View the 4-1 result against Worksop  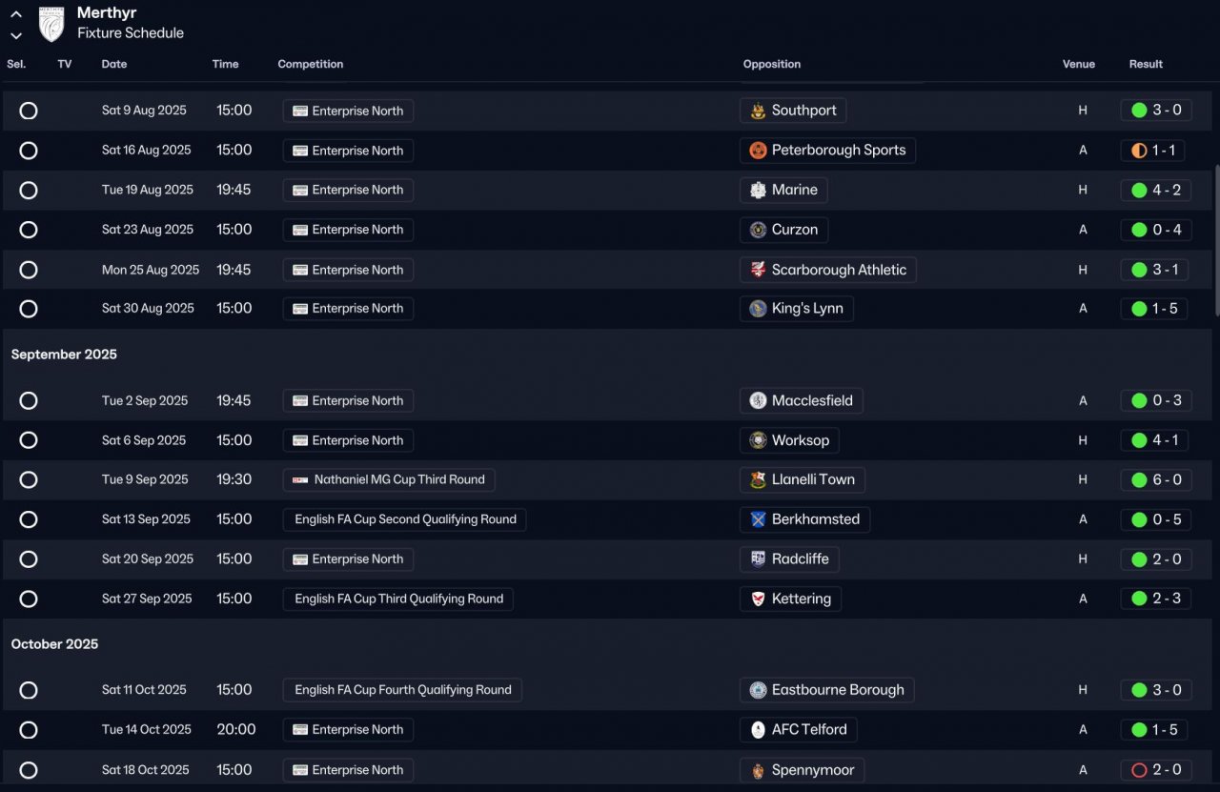coord(1154,440)
